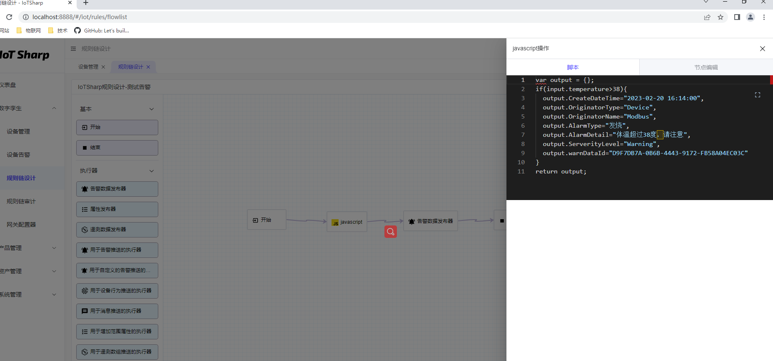This screenshot has width=773, height=361.
Task: Select the 告警数据发布器 executor node
Action: pyautogui.click(x=117, y=189)
